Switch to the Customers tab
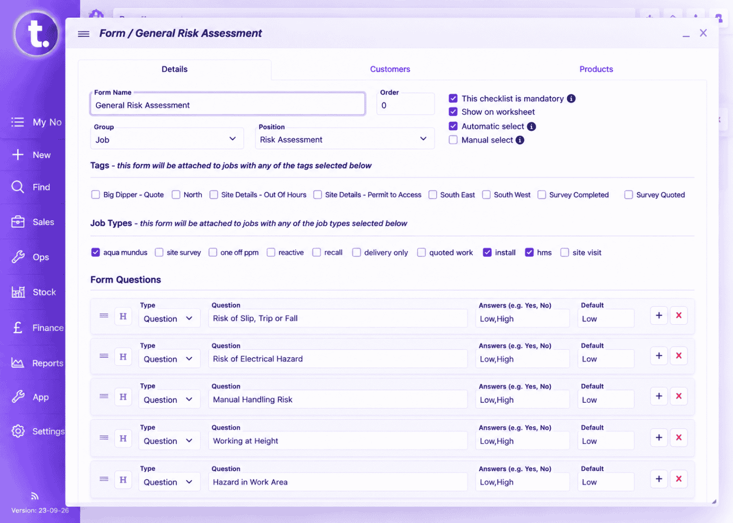 (390, 69)
